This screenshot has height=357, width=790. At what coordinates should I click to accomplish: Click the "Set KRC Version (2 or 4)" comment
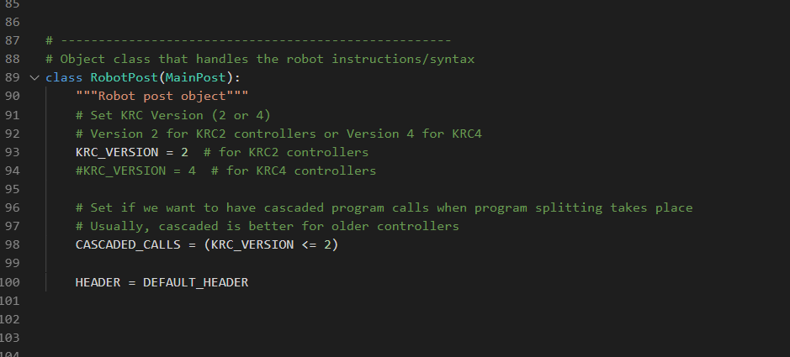click(172, 115)
